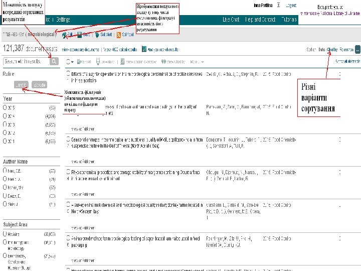Viewport: 361px width, 271px height.
Task: Click the View Cited by quote icon
Action: [x=163, y=62]
